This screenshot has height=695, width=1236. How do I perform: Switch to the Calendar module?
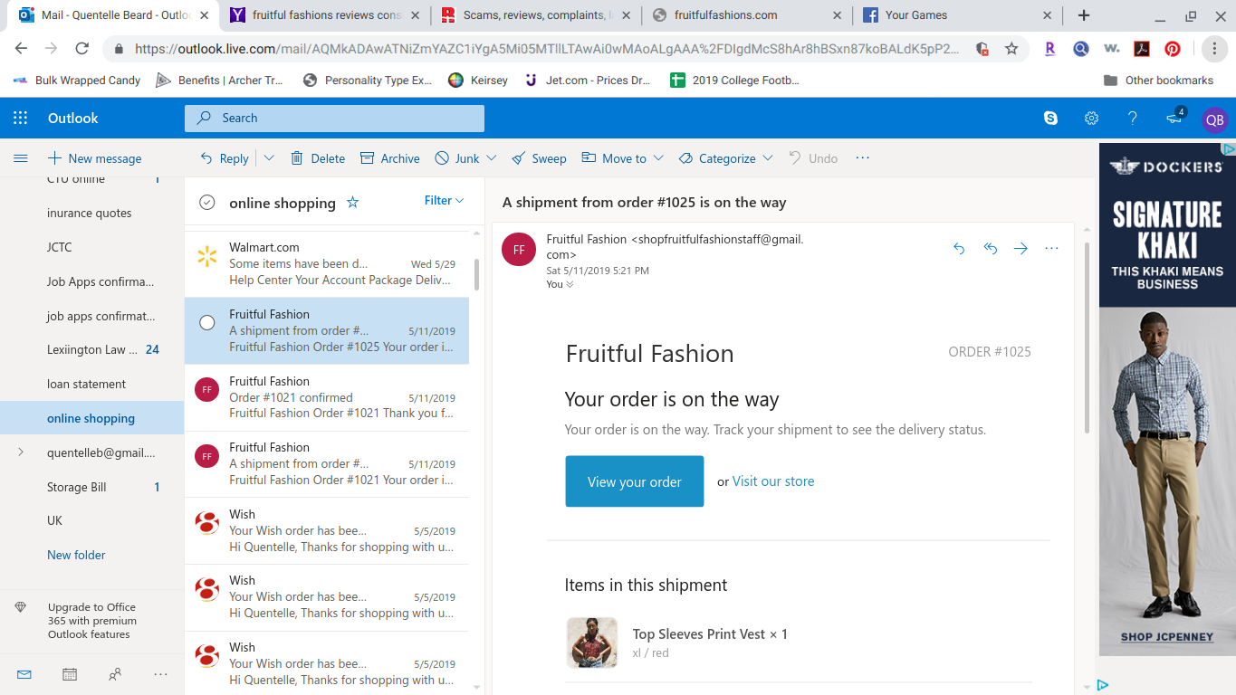(x=70, y=674)
